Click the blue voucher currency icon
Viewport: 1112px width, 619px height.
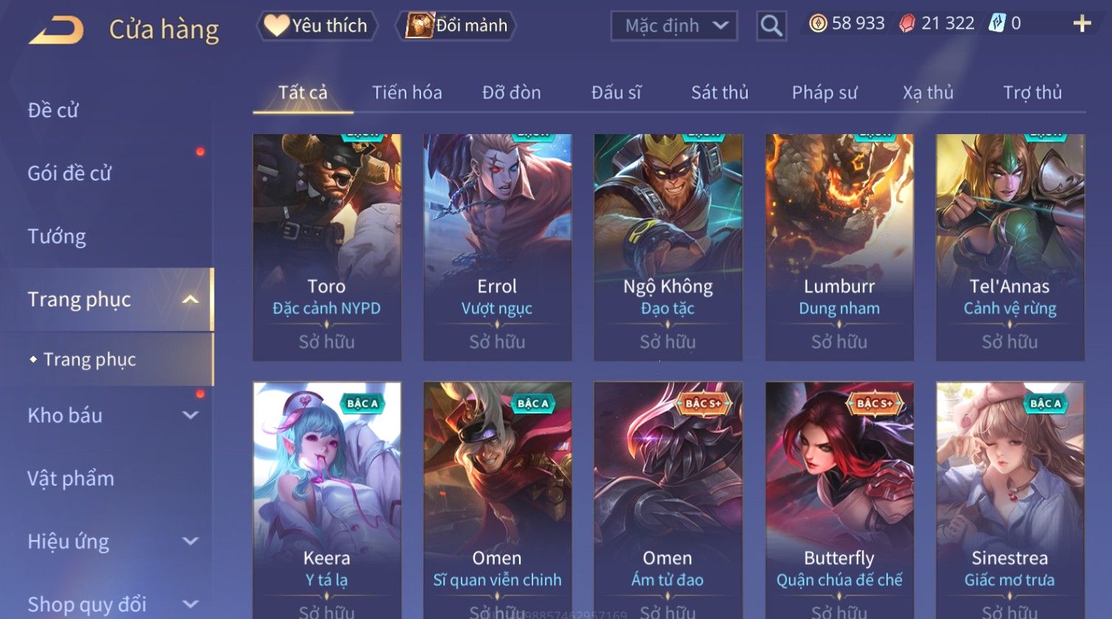click(x=998, y=24)
